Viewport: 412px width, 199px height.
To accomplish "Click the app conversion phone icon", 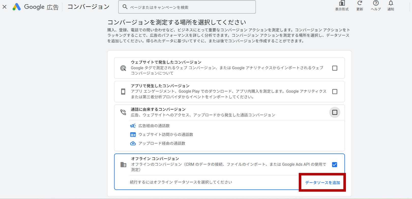I will click(123, 92).
